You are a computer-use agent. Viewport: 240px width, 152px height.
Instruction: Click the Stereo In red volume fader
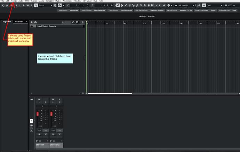38,114
